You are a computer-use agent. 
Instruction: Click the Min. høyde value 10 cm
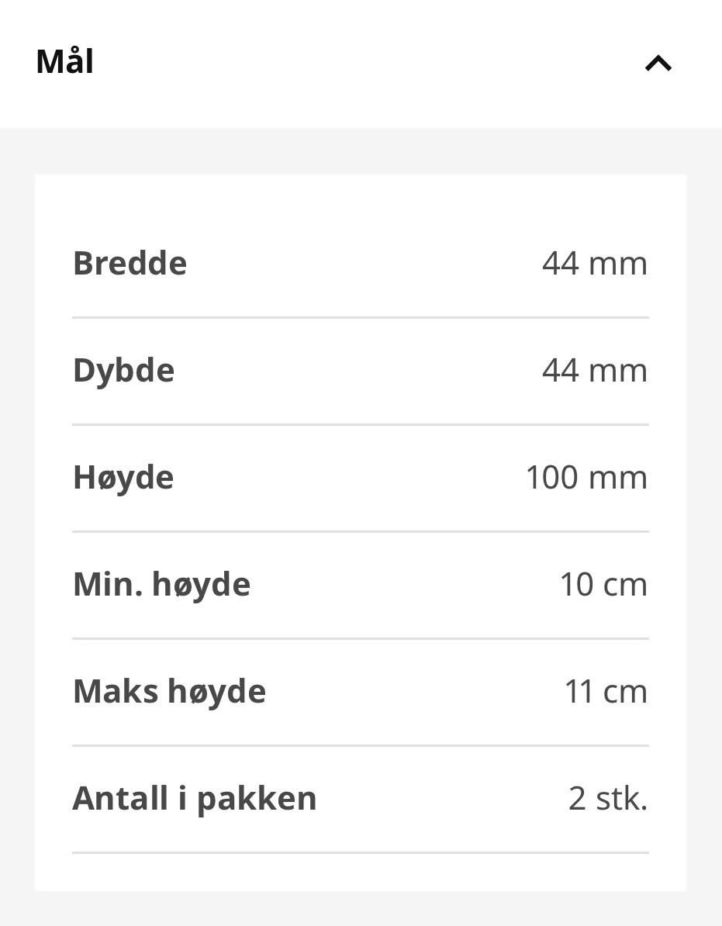[603, 585]
